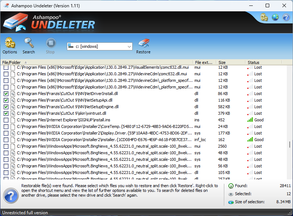This screenshot has height=216, width=293.
Task: Click the Found counter icon
Action: tap(231, 186)
